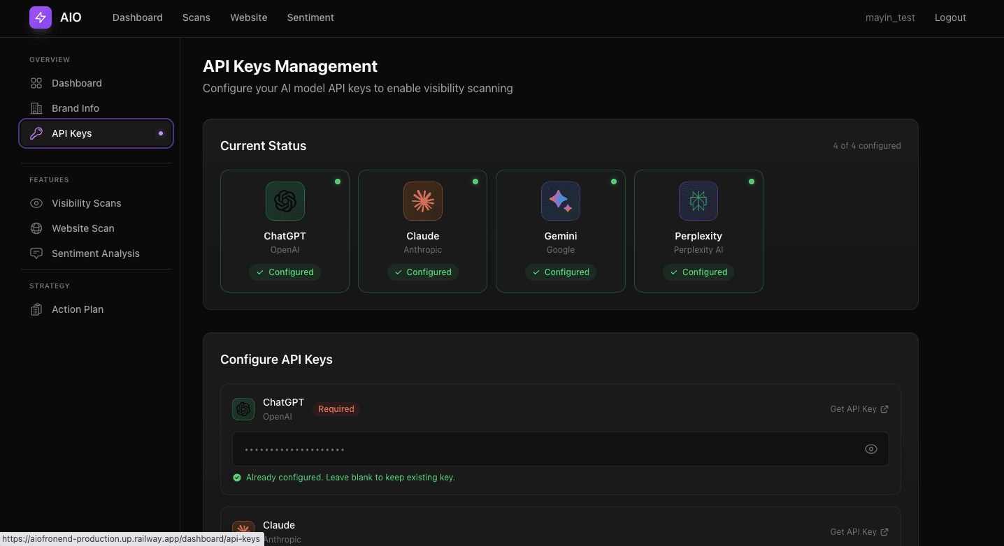Click the Sentiment Analysis chat bubble icon
1004x546 pixels.
coord(36,253)
